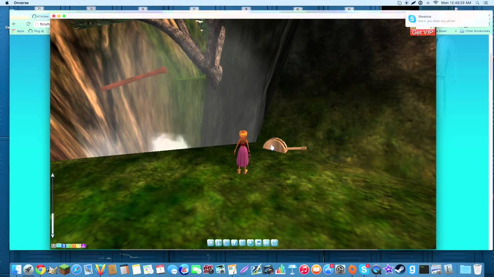Open Finder from the Dock
The image size is (494, 277).
17,270
